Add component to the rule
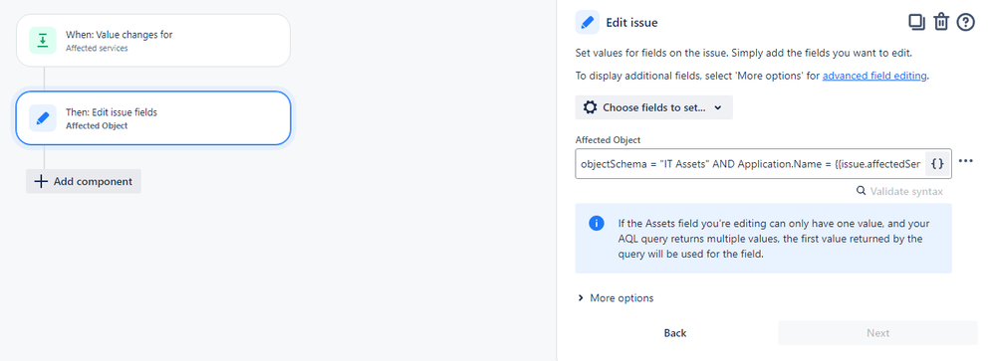 click(84, 181)
